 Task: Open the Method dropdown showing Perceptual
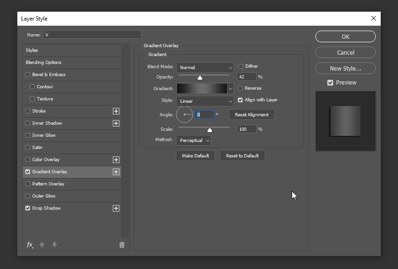pos(194,140)
